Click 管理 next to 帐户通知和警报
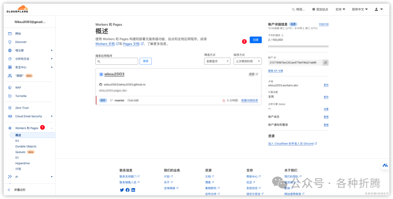 [x=326, y=125]
